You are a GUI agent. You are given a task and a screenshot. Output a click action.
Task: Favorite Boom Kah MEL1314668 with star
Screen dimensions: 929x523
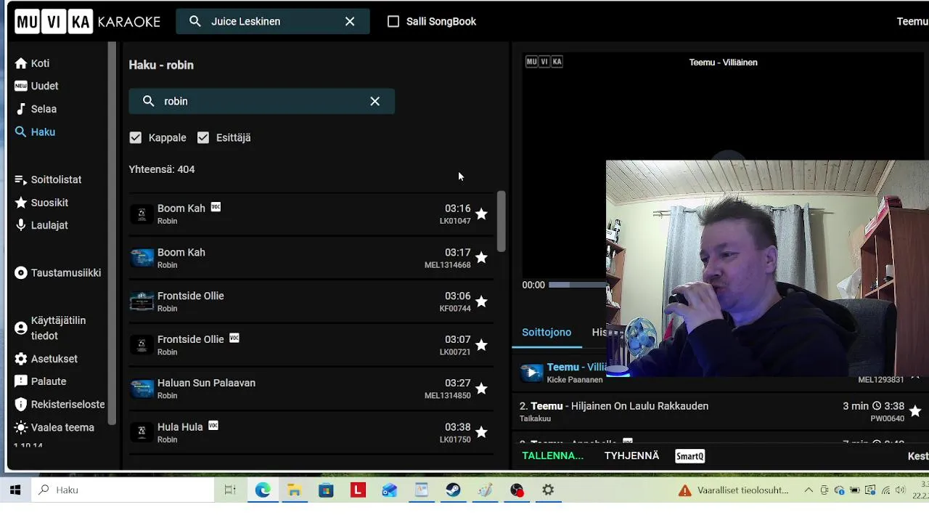[481, 258]
